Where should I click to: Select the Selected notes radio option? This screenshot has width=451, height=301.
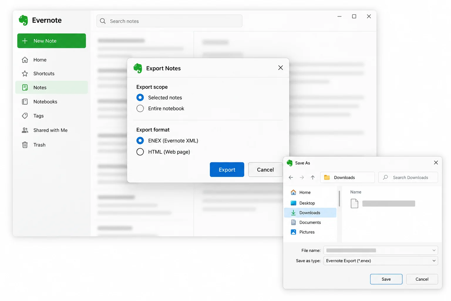tap(140, 98)
